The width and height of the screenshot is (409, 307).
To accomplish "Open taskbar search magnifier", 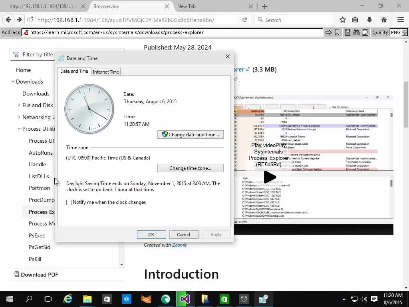I will point(29,299).
